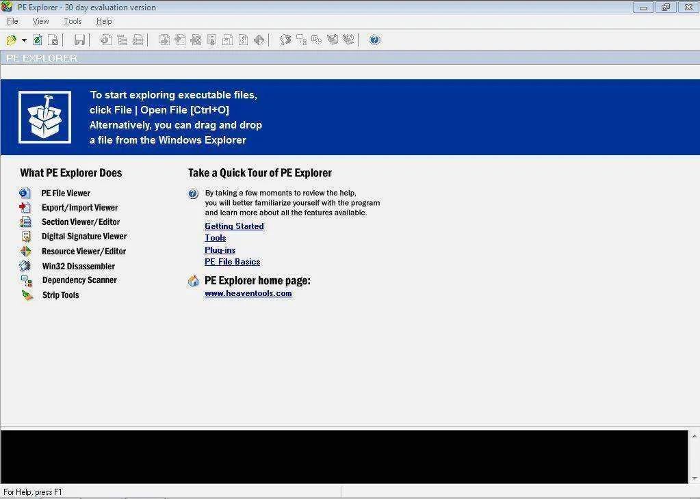Open the Help menu
700x499 pixels.
pyautogui.click(x=104, y=21)
